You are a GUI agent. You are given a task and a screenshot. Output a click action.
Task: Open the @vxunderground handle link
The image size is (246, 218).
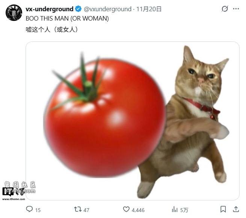point(107,9)
